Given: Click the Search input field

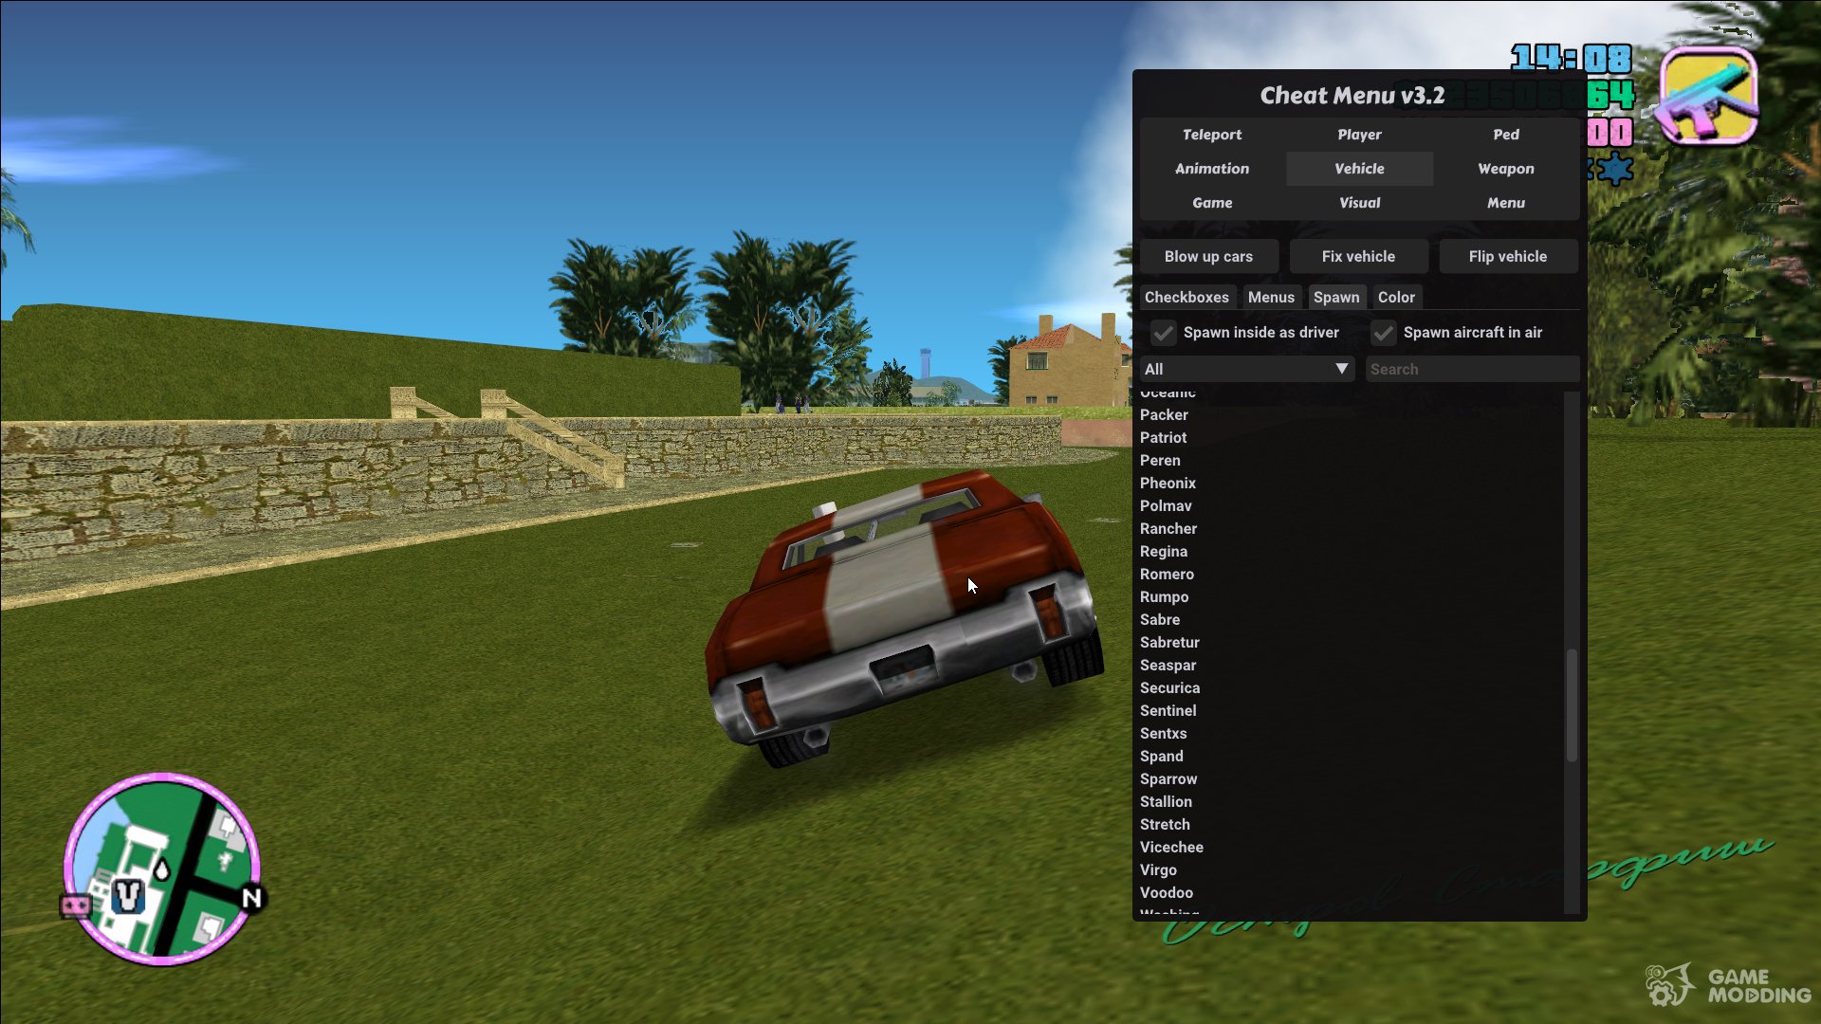Looking at the screenshot, I should [1471, 368].
